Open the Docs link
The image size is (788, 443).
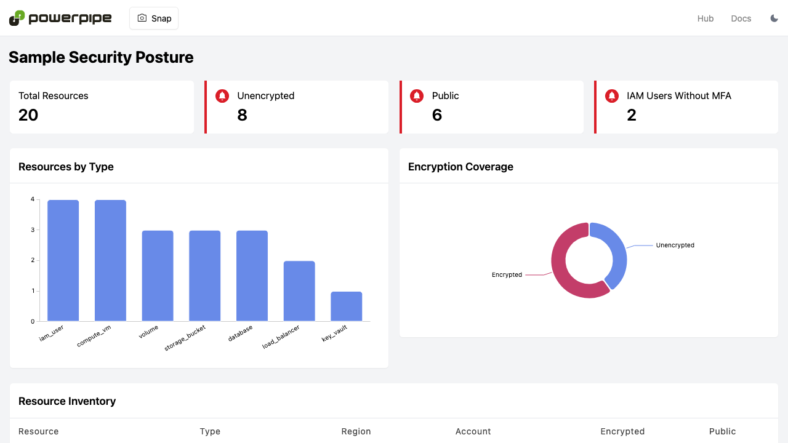point(741,18)
